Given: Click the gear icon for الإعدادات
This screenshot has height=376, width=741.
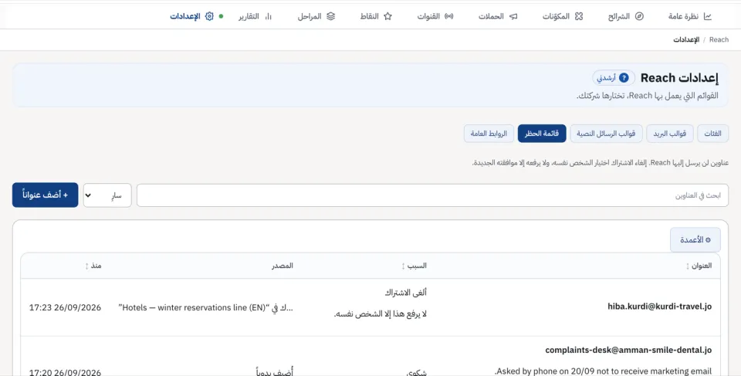Looking at the screenshot, I should tap(209, 16).
